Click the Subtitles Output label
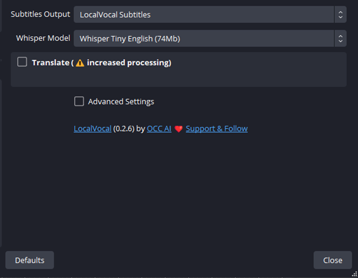 point(40,14)
